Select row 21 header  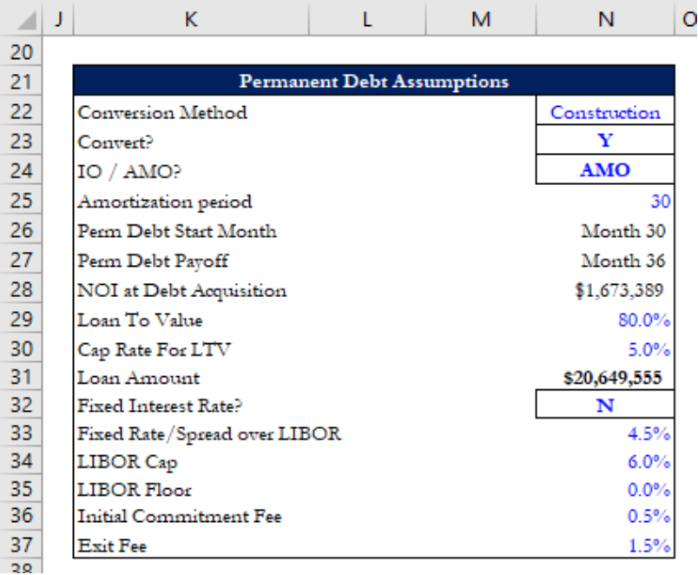tap(21, 81)
